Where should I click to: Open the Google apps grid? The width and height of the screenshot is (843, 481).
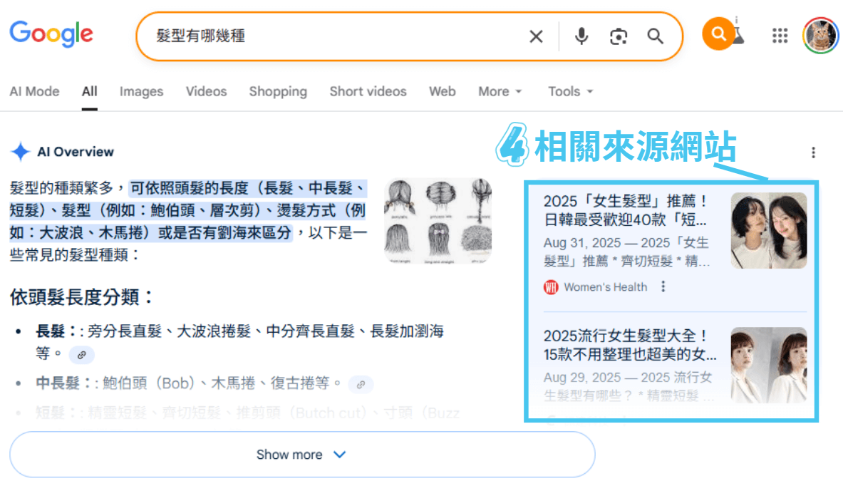coord(780,36)
